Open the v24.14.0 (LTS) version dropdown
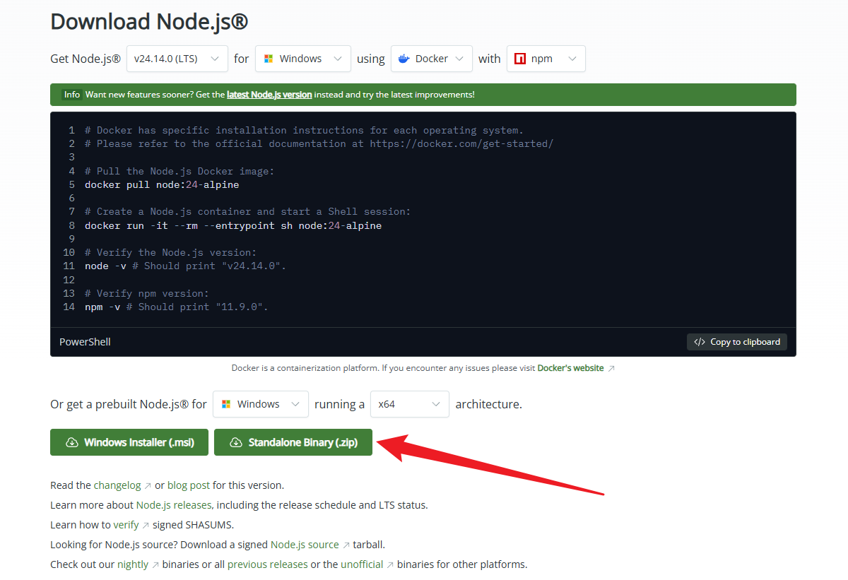The height and width of the screenshot is (580, 848). point(177,59)
